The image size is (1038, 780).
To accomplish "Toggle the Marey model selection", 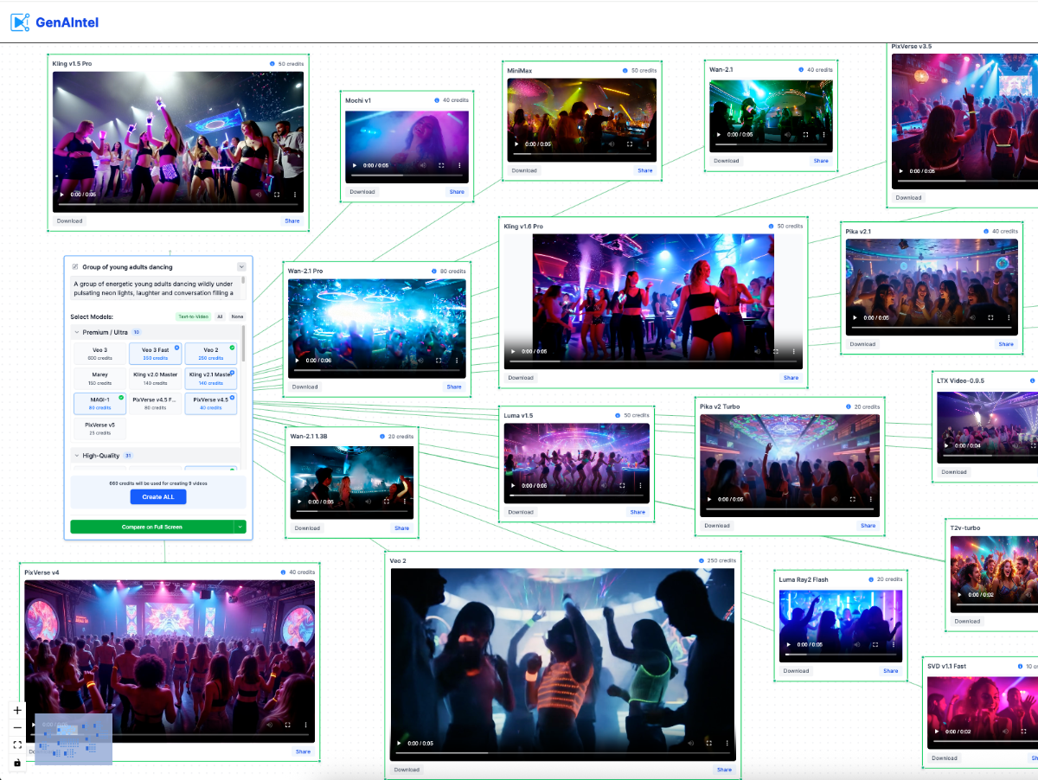I will [x=99, y=378].
